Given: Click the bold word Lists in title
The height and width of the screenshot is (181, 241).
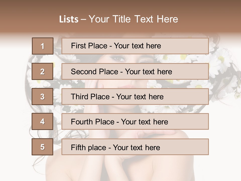Looking at the screenshot, I should [69, 19].
